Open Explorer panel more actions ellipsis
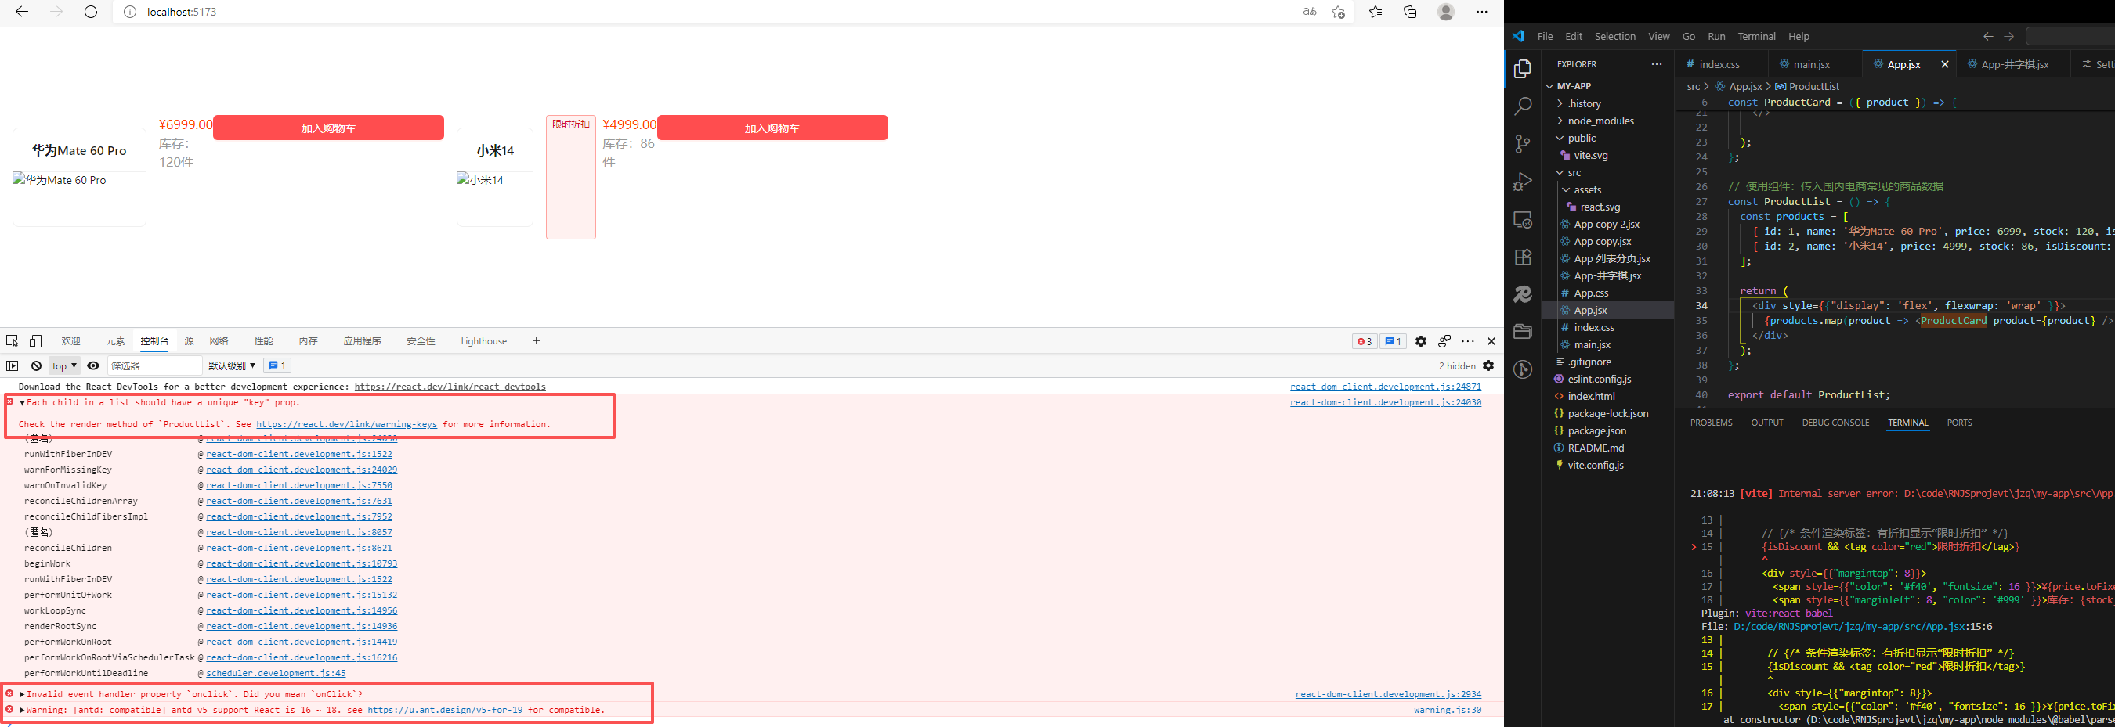 pyautogui.click(x=1656, y=64)
